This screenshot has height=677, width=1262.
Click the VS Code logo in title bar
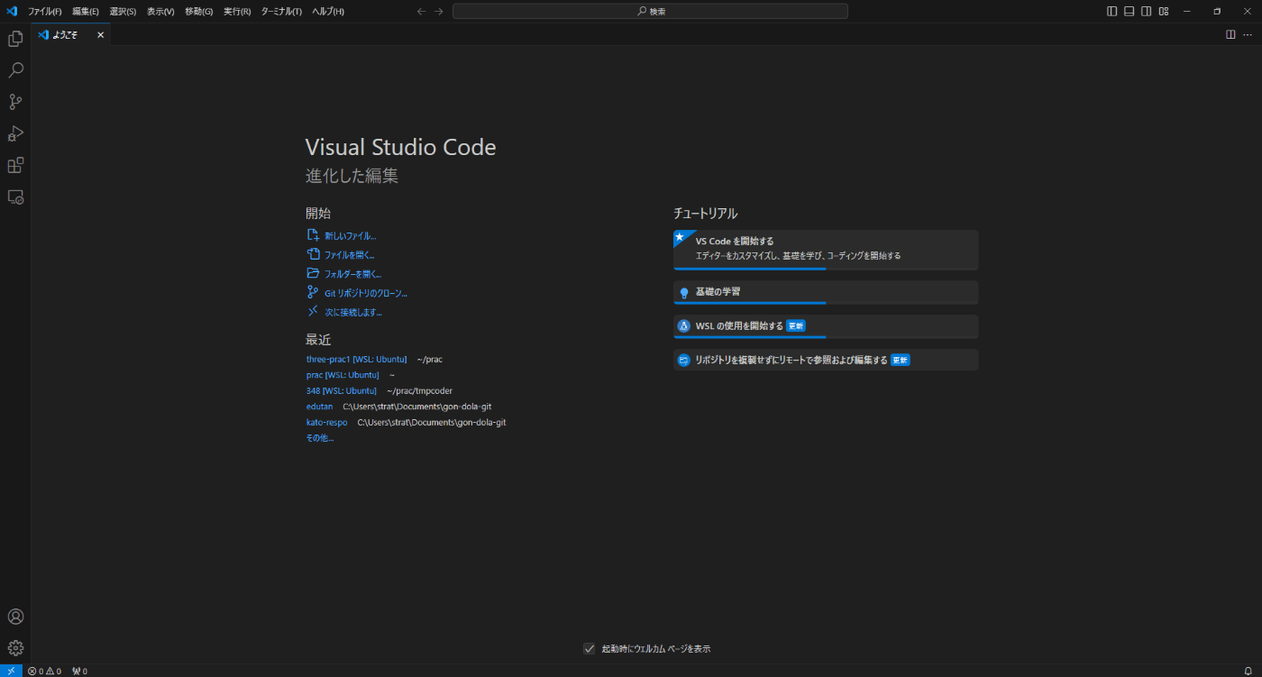(x=12, y=11)
